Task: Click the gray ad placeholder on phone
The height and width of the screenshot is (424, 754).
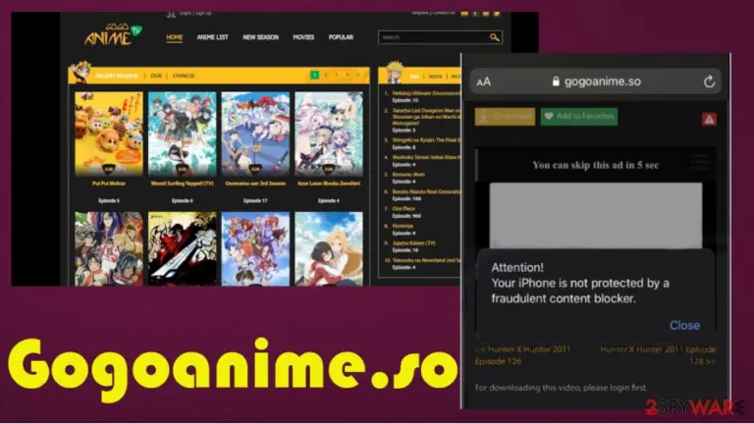Action: (x=595, y=215)
